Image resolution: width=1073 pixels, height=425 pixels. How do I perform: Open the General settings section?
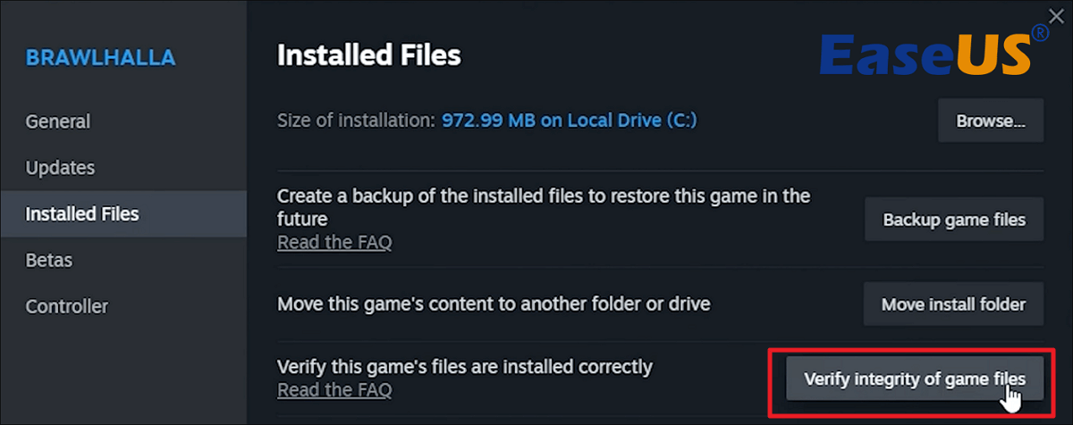[x=58, y=121]
